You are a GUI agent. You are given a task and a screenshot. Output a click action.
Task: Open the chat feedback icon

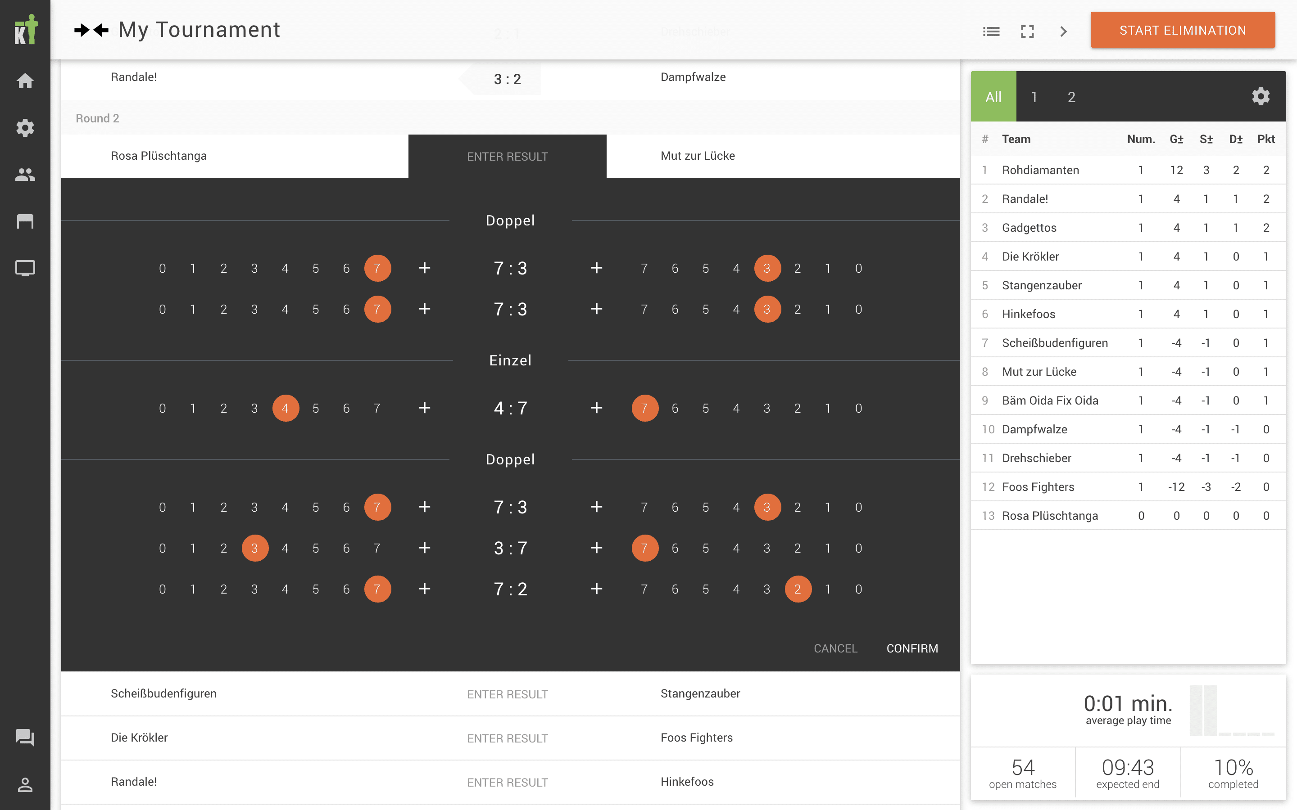click(x=25, y=738)
